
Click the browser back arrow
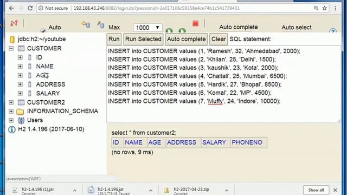11,8
